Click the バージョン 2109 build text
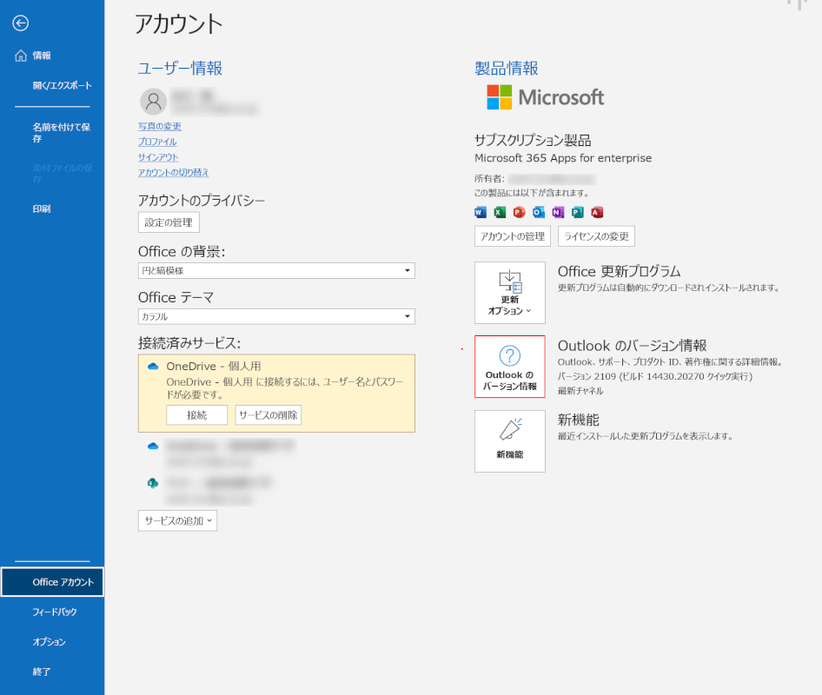This screenshot has height=695, width=822. 655,376
